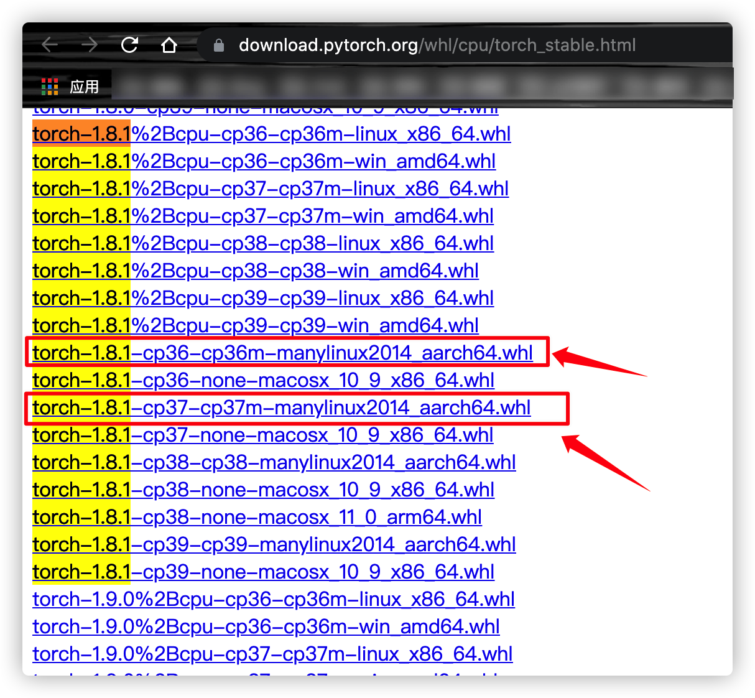The width and height of the screenshot is (755, 698).
Task: Click the browser back arrow
Action: click(x=50, y=45)
